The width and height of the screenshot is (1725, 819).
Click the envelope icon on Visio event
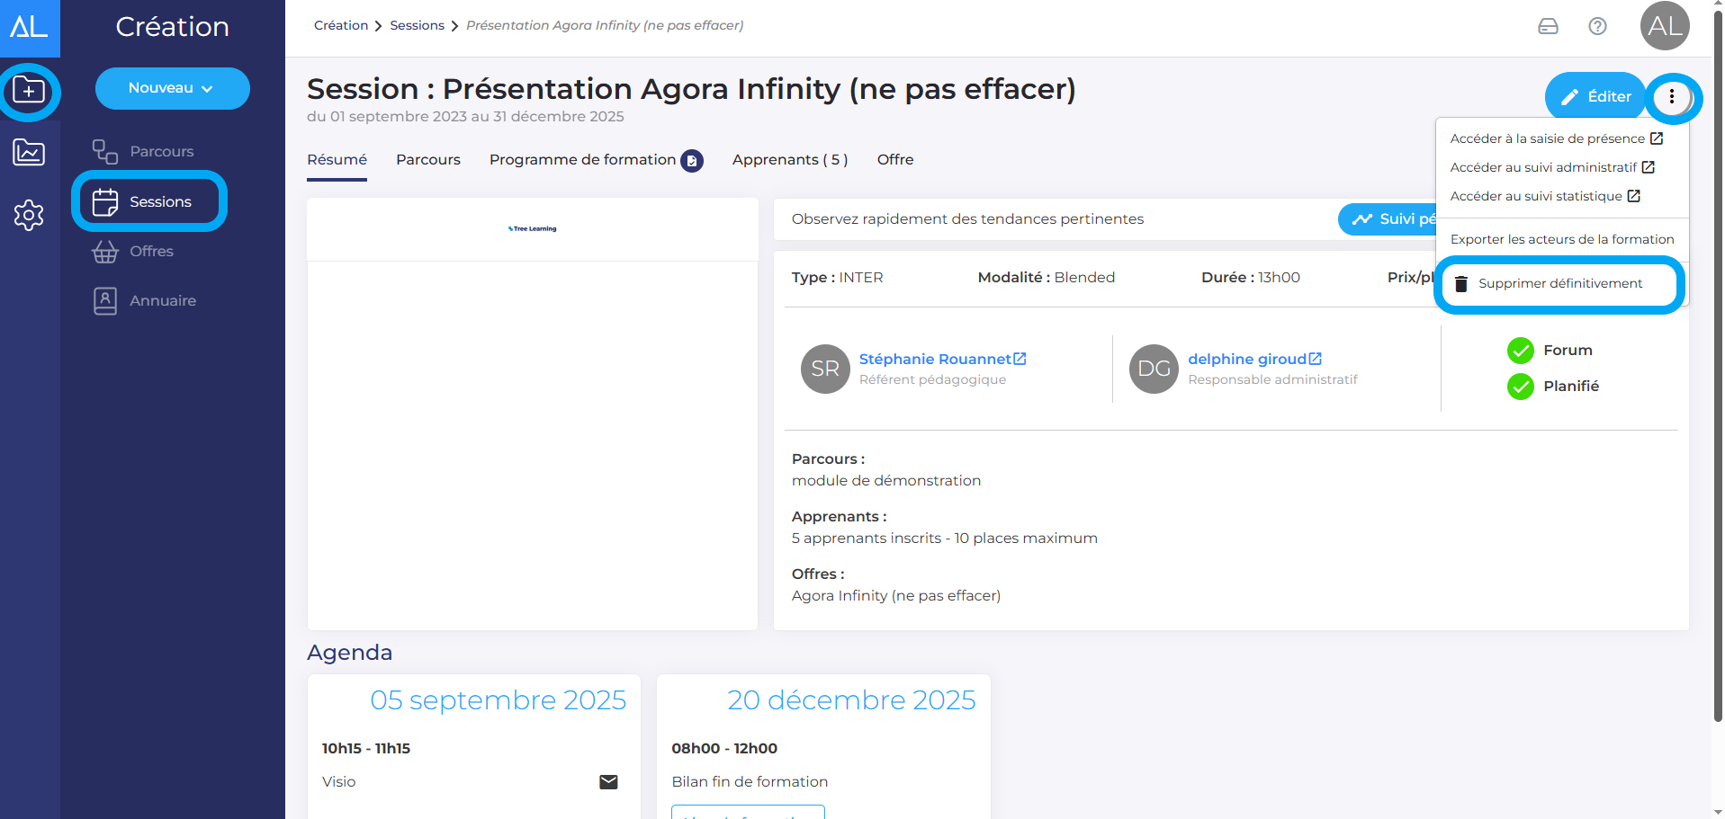[608, 781]
